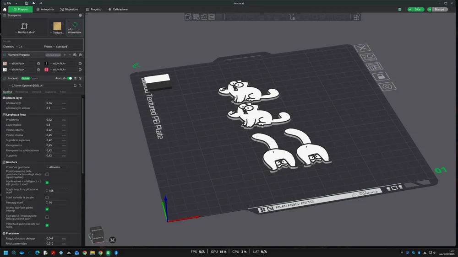
Task: Click filament 1 color swatch
Action: [5, 63]
